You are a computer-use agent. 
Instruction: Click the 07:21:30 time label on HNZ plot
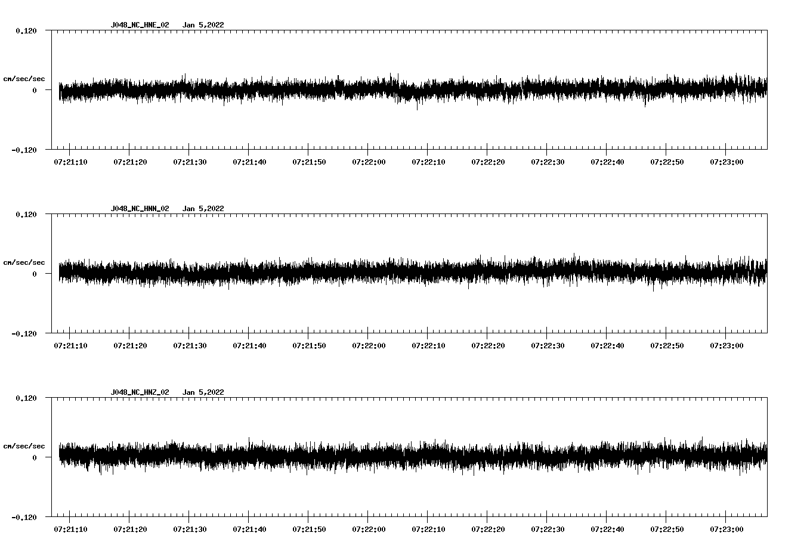pos(190,529)
